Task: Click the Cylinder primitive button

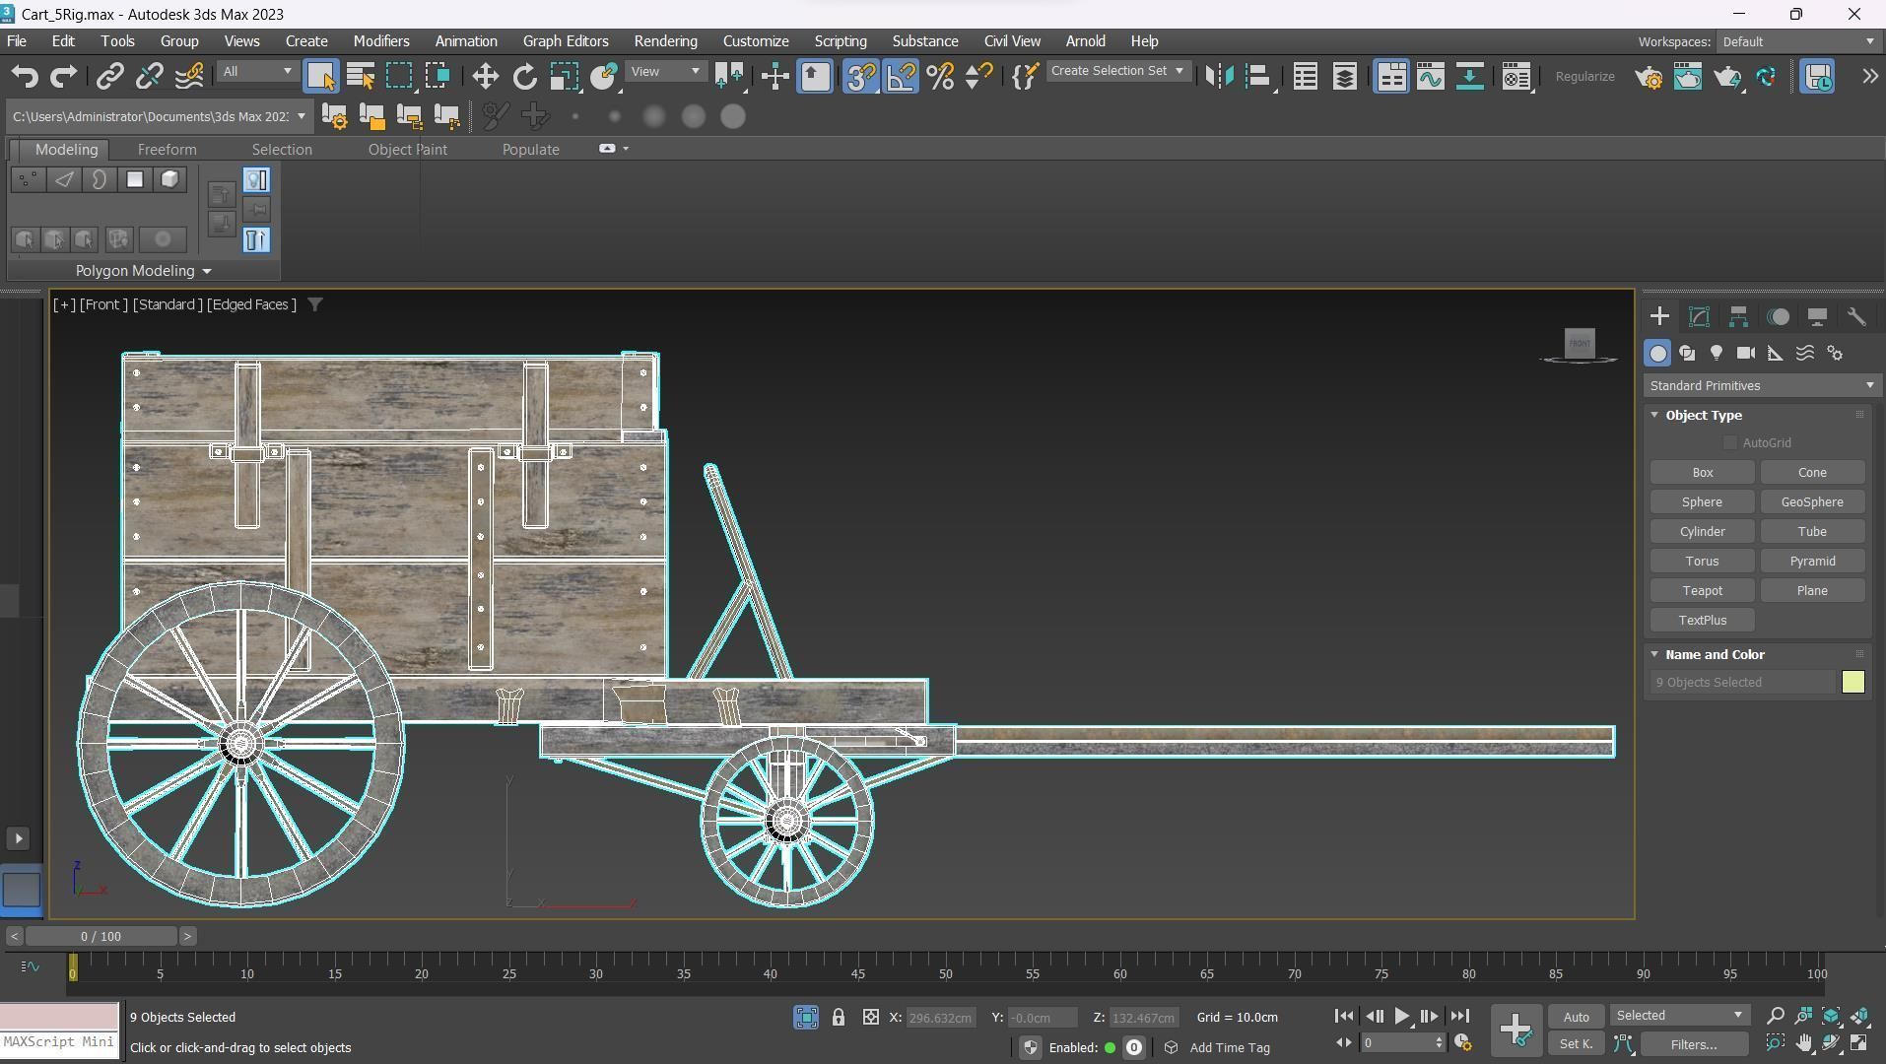Action: pos(1702,531)
